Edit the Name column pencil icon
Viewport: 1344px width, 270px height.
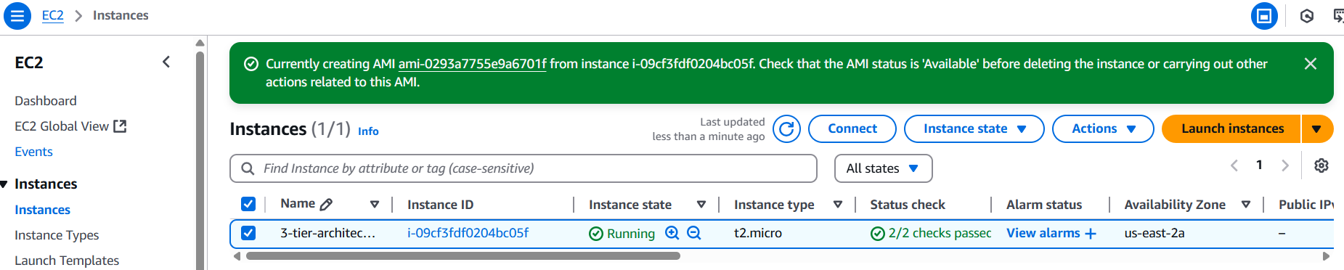click(x=326, y=205)
